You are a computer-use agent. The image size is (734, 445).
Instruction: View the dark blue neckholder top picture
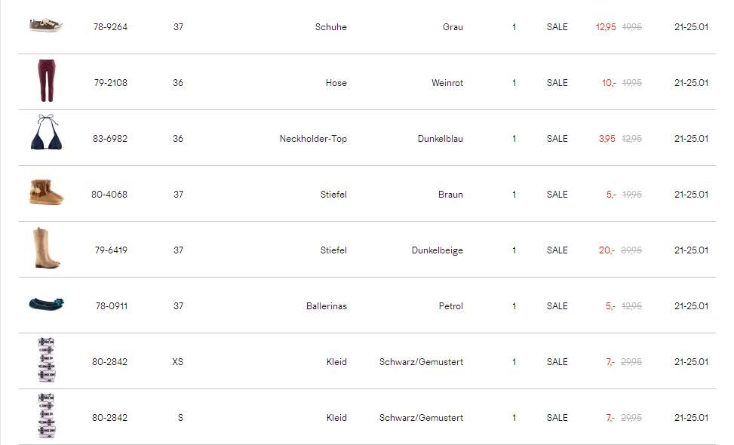(45, 134)
